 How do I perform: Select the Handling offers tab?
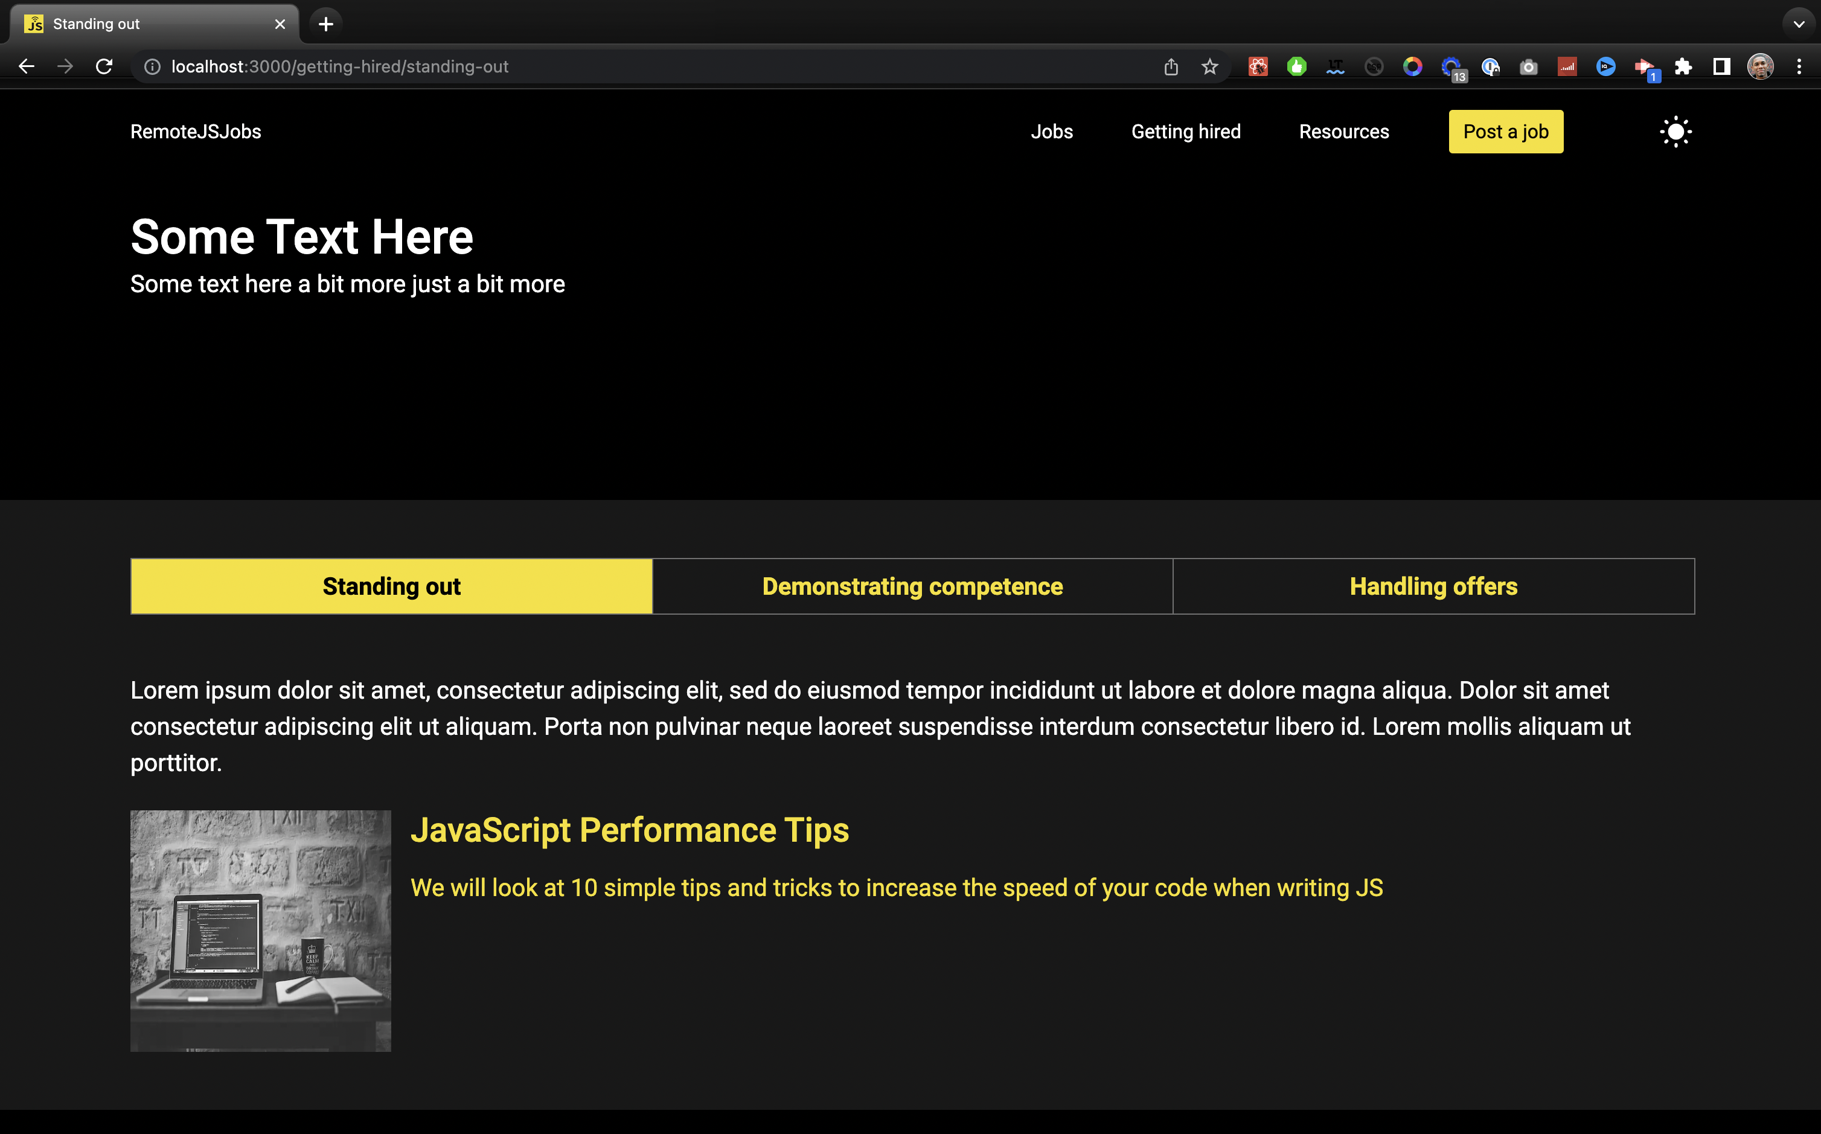[x=1433, y=586]
